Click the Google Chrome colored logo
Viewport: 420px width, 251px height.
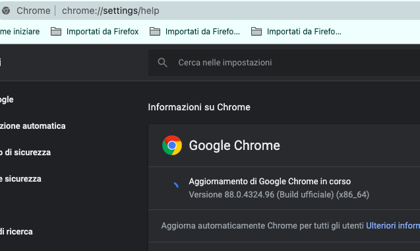[x=172, y=145]
